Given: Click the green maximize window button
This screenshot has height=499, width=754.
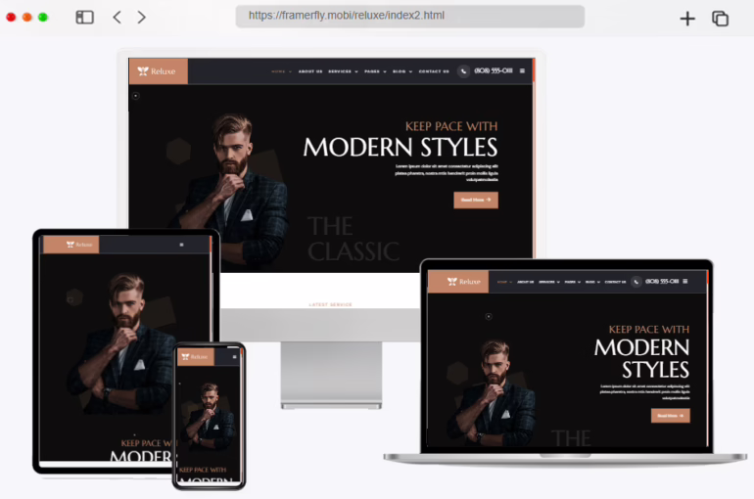Looking at the screenshot, I should pos(43,18).
